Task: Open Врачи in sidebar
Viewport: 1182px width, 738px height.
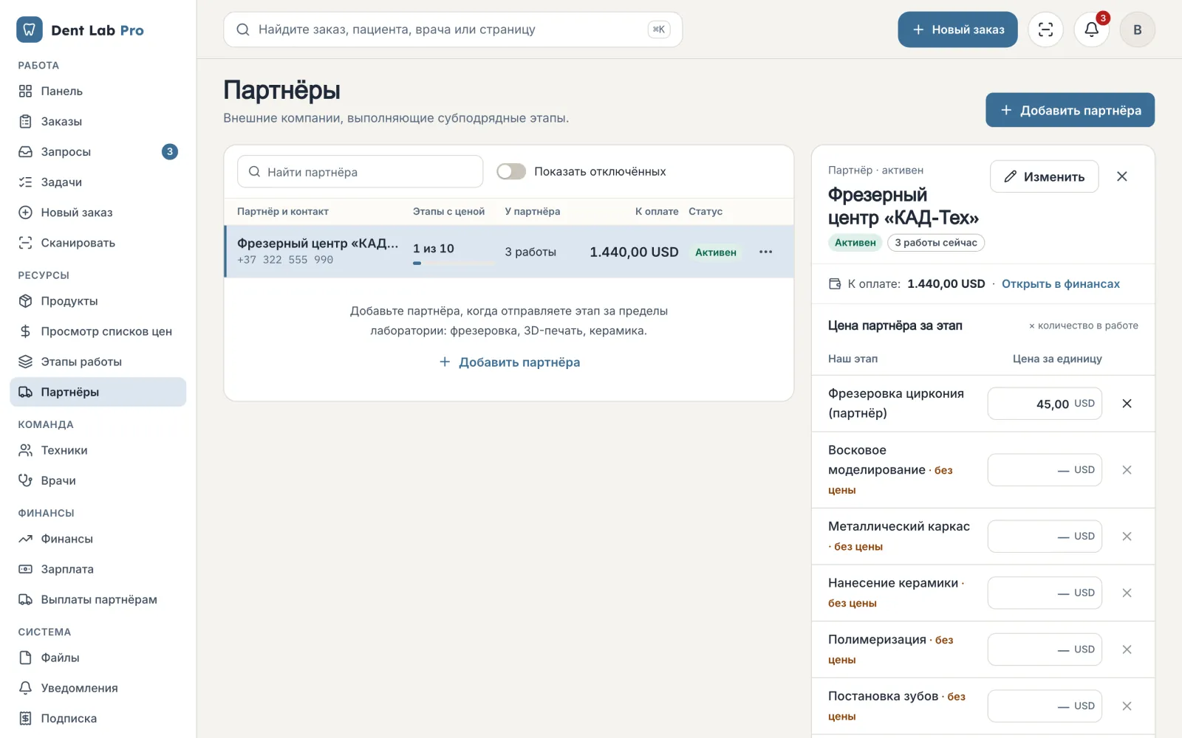Action: click(98, 480)
